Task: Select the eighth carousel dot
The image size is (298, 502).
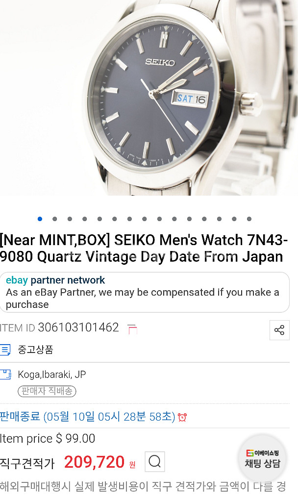Action: 145,219
